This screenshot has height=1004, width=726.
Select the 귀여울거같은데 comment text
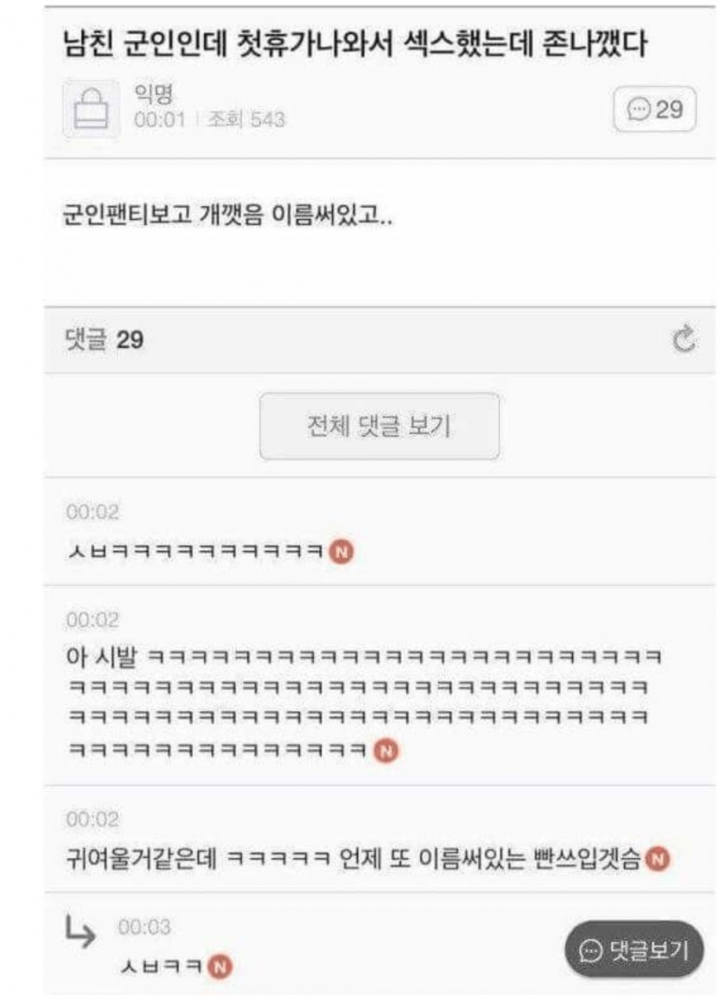(353, 859)
